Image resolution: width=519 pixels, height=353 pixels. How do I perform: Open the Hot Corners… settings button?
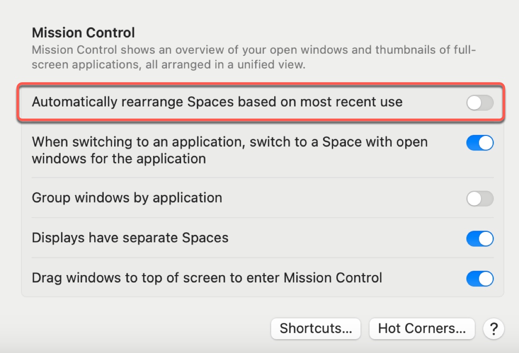point(422,329)
